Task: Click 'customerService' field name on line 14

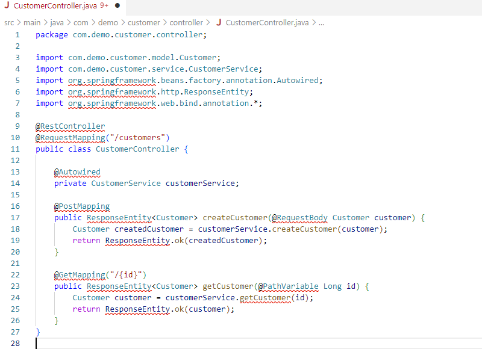Action: (200, 184)
